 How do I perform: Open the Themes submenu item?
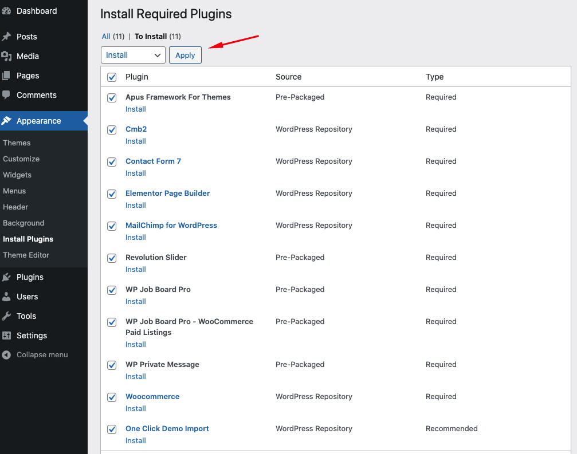[x=17, y=143]
